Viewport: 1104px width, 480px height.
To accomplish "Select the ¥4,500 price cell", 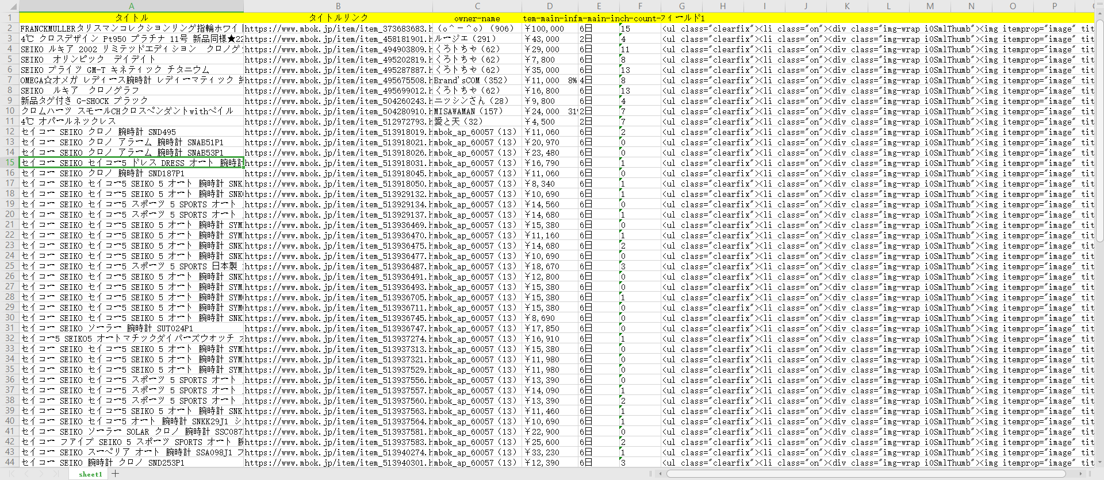I will 550,121.
